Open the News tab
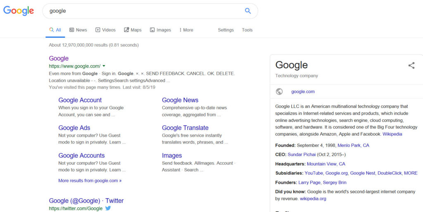 (78, 30)
